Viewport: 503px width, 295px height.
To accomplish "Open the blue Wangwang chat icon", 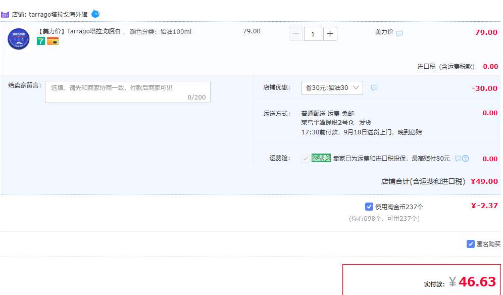I will [x=95, y=14].
